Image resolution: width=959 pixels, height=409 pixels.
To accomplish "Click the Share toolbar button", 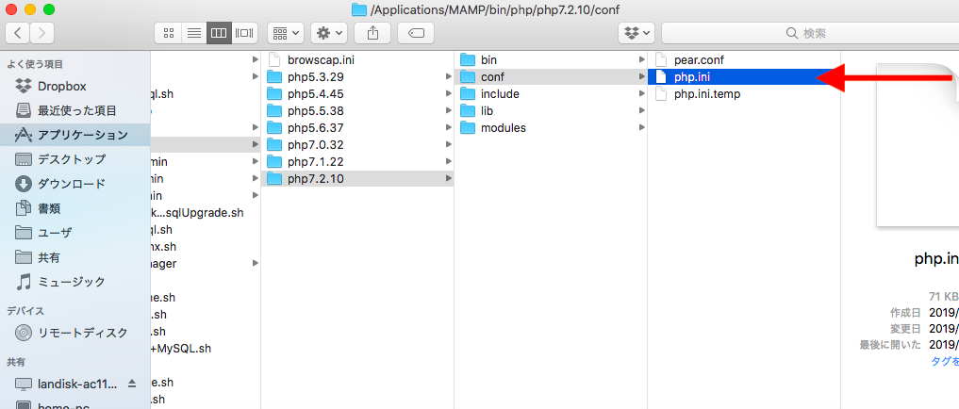I will [372, 33].
